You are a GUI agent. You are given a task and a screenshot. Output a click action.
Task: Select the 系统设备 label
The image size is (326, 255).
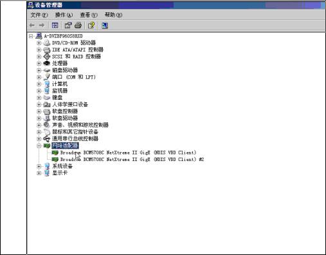tap(62, 166)
